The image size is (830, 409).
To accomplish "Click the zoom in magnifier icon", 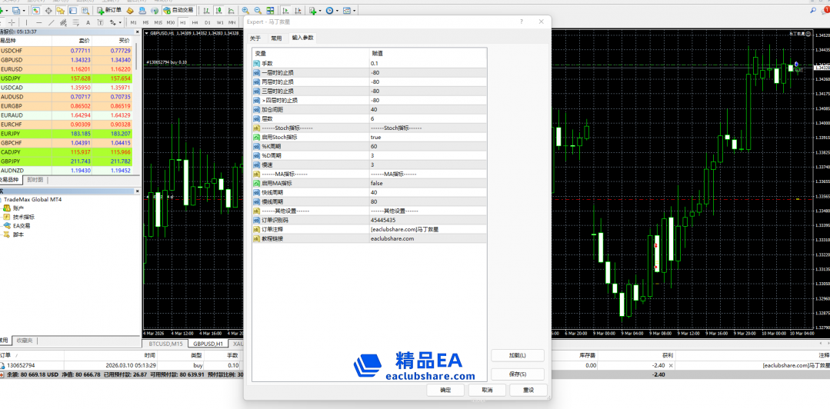I will coord(246,11).
